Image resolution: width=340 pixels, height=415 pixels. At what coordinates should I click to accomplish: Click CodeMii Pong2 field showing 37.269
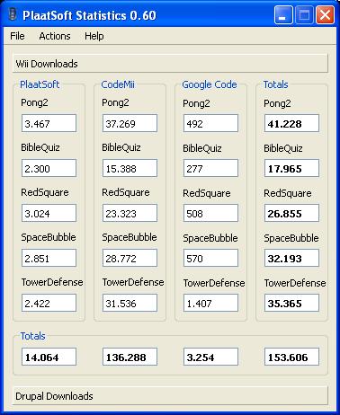click(130, 123)
